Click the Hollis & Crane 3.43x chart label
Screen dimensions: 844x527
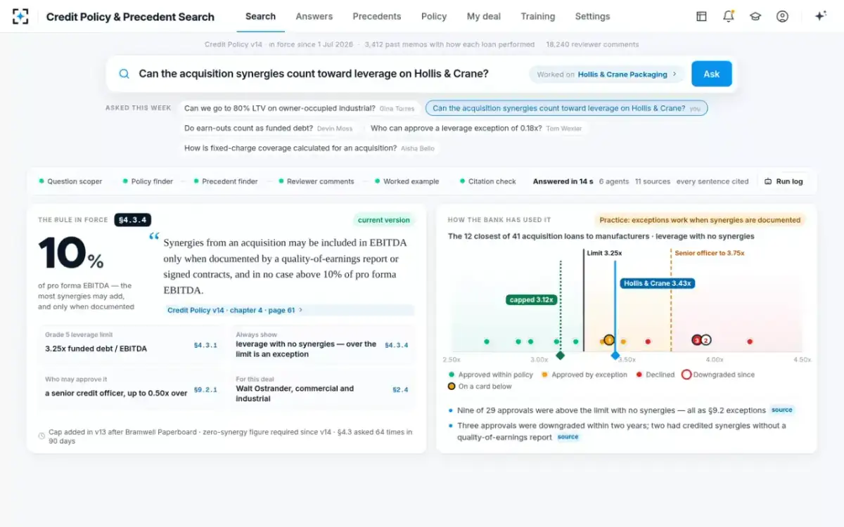tap(658, 283)
